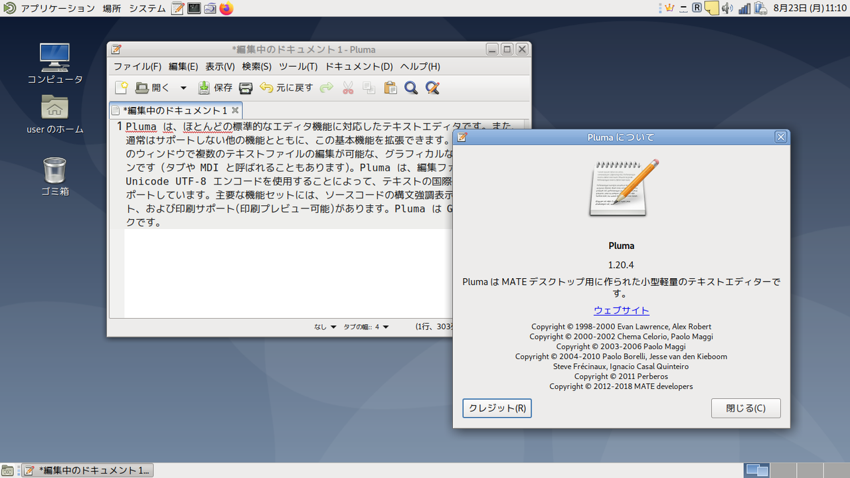Open the タブの幅: 4 dropdown

click(366, 327)
